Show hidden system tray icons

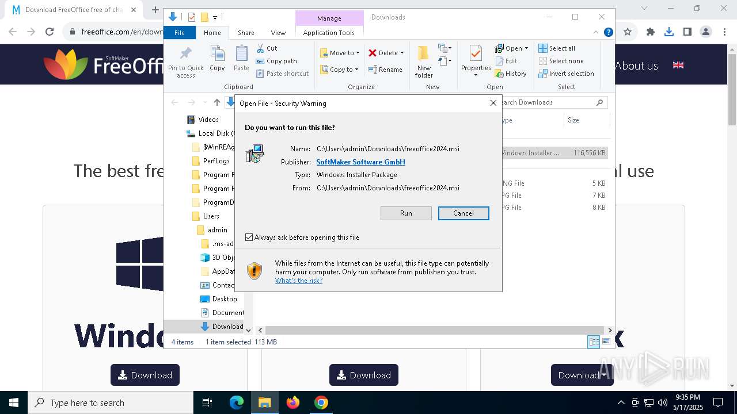621,402
